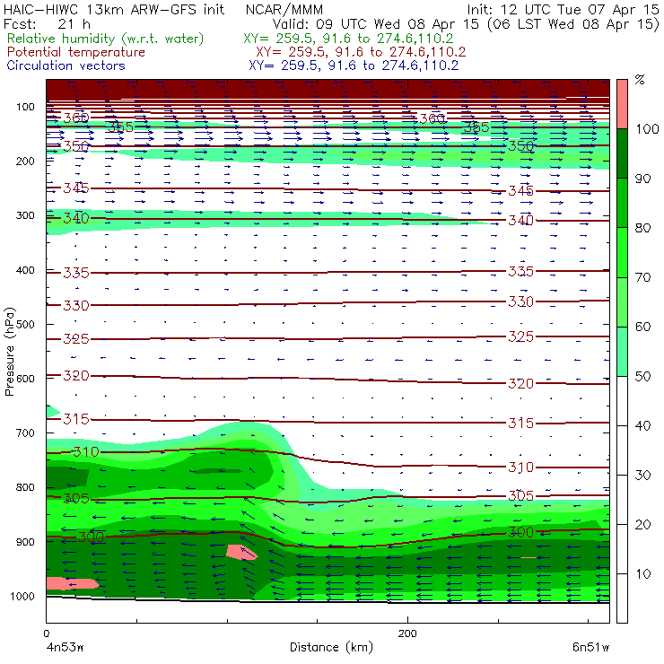Viewport: 664px width, 664px height.
Task: Click the colorbar tick label '50'
Action: [x=642, y=376]
